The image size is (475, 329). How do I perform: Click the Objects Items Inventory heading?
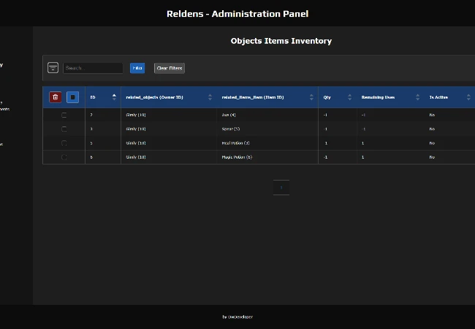281,41
